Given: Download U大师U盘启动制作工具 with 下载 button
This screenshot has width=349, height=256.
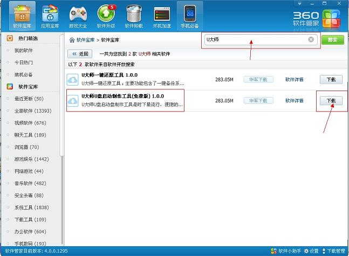Looking at the screenshot, I should [x=331, y=101].
